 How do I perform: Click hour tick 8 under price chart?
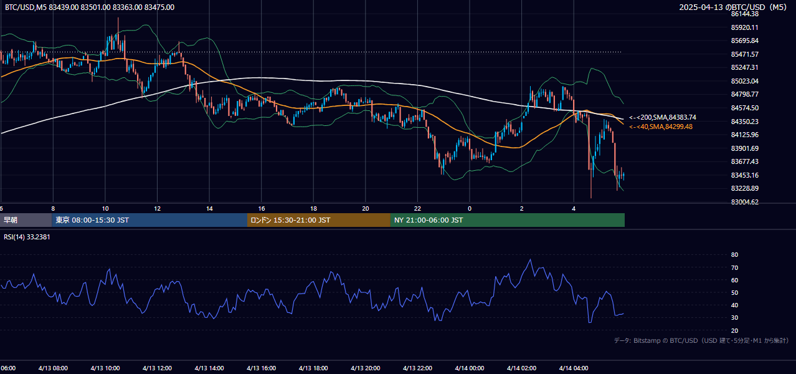[x=53, y=208]
